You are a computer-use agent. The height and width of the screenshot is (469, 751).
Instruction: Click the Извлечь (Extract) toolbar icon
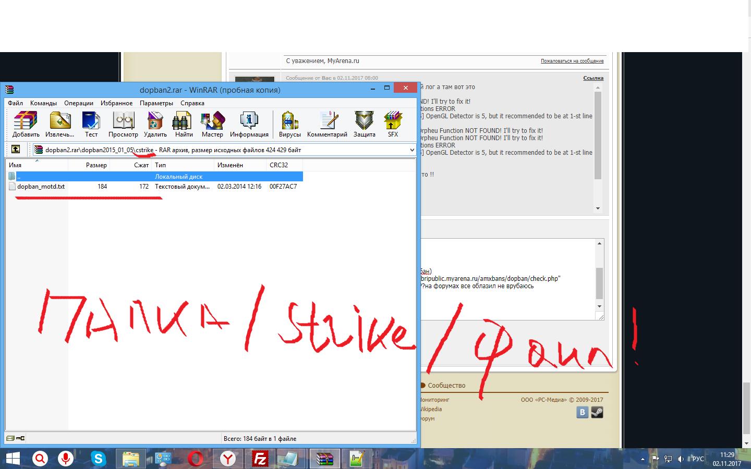(x=59, y=124)
